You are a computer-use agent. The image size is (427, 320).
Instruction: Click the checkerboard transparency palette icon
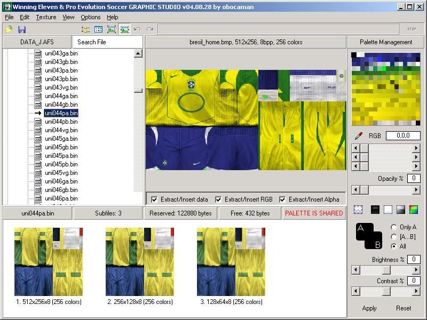point(358,209)
